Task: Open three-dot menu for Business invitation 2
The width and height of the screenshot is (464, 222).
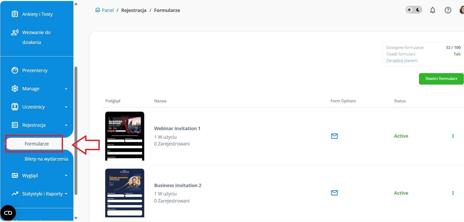Action: [453, 193]
